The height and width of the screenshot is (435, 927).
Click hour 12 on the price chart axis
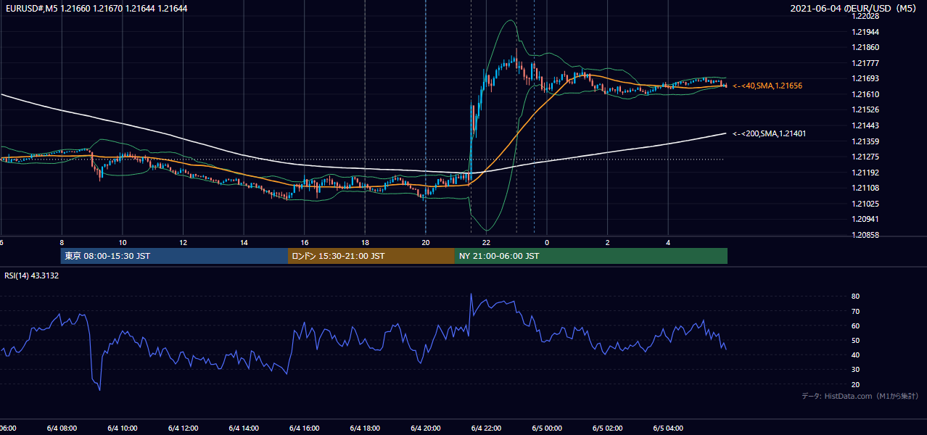point(183,242)
